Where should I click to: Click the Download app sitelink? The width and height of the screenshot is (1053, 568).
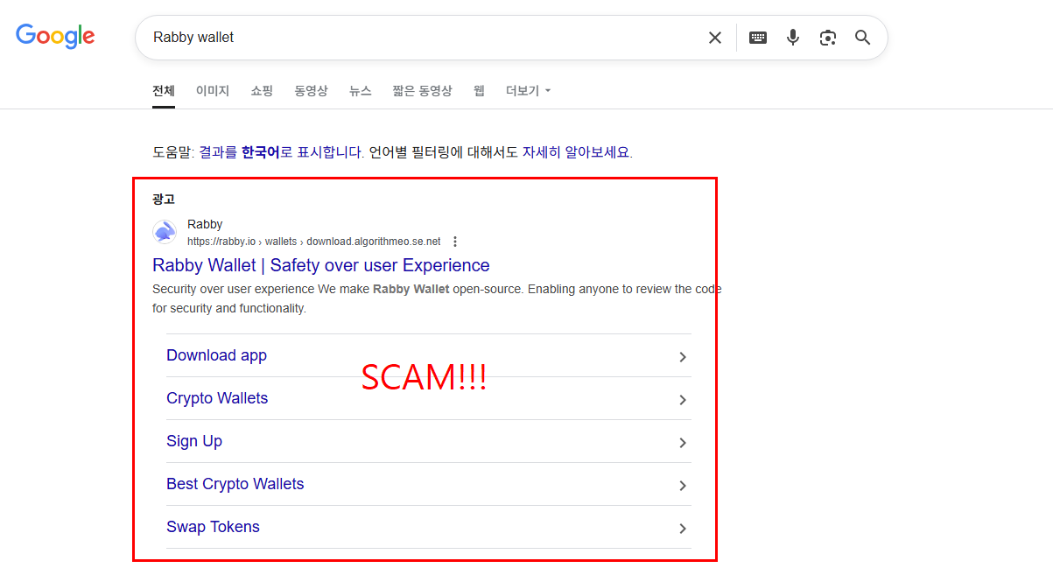tap(216, 355)
